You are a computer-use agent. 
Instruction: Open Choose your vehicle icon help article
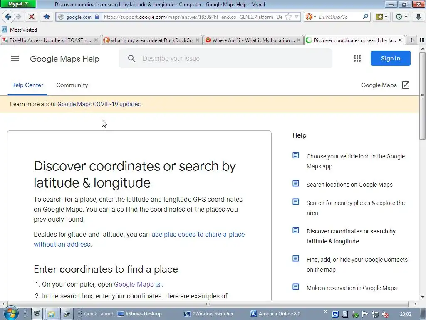pyautogui.click(x=356, y=161)
